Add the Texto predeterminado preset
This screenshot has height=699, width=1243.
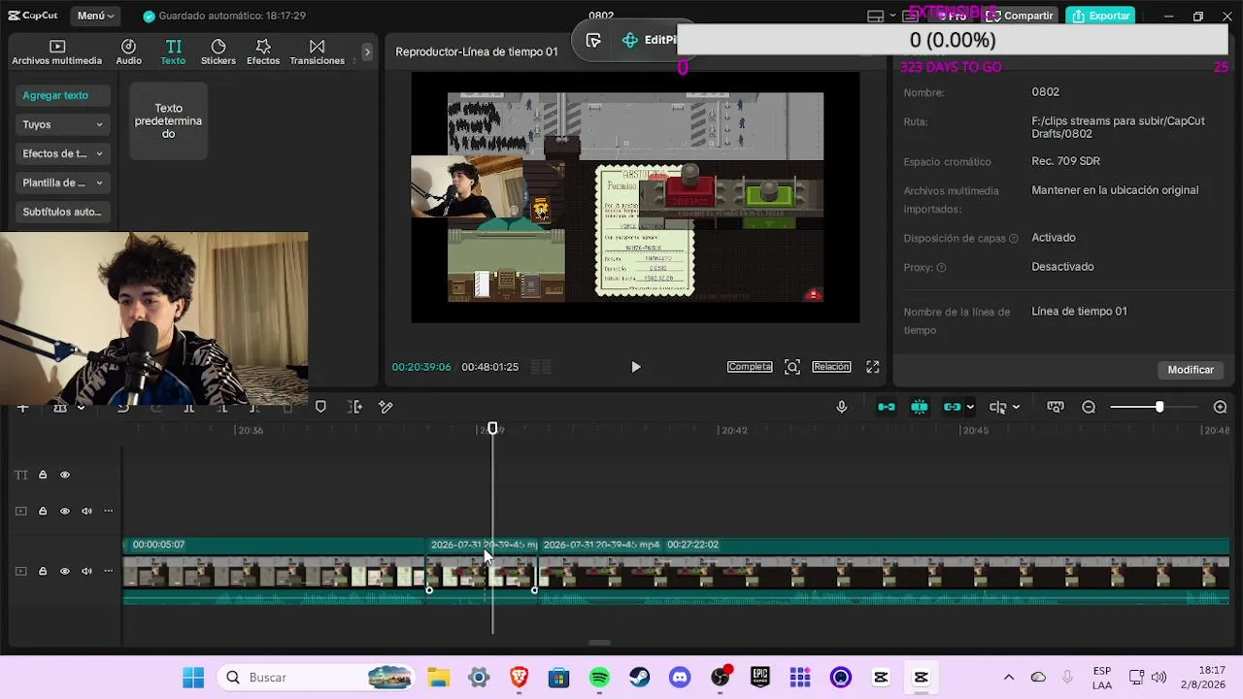pyautogui.click(x=168, y=121)
